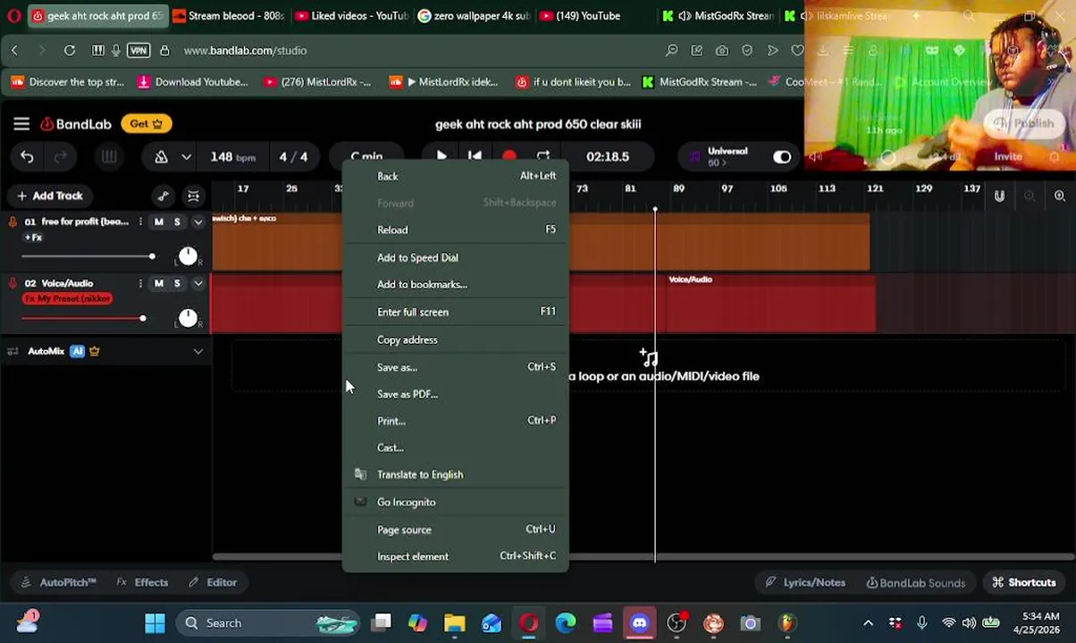Click Add Track button
This screenshot has height=643, width=1076.
pyautogui.click(x=49, y=196)
